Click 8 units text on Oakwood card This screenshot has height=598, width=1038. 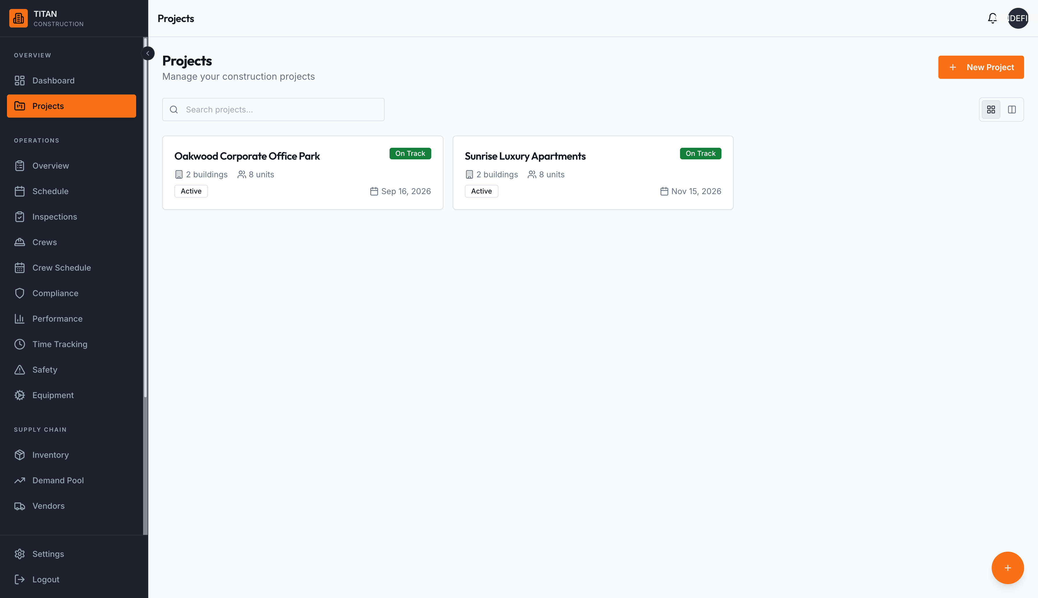pos(261,174)
